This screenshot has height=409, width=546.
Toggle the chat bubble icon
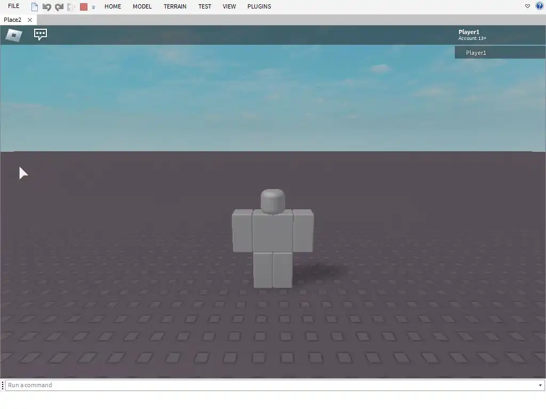(x=41, y=35)
